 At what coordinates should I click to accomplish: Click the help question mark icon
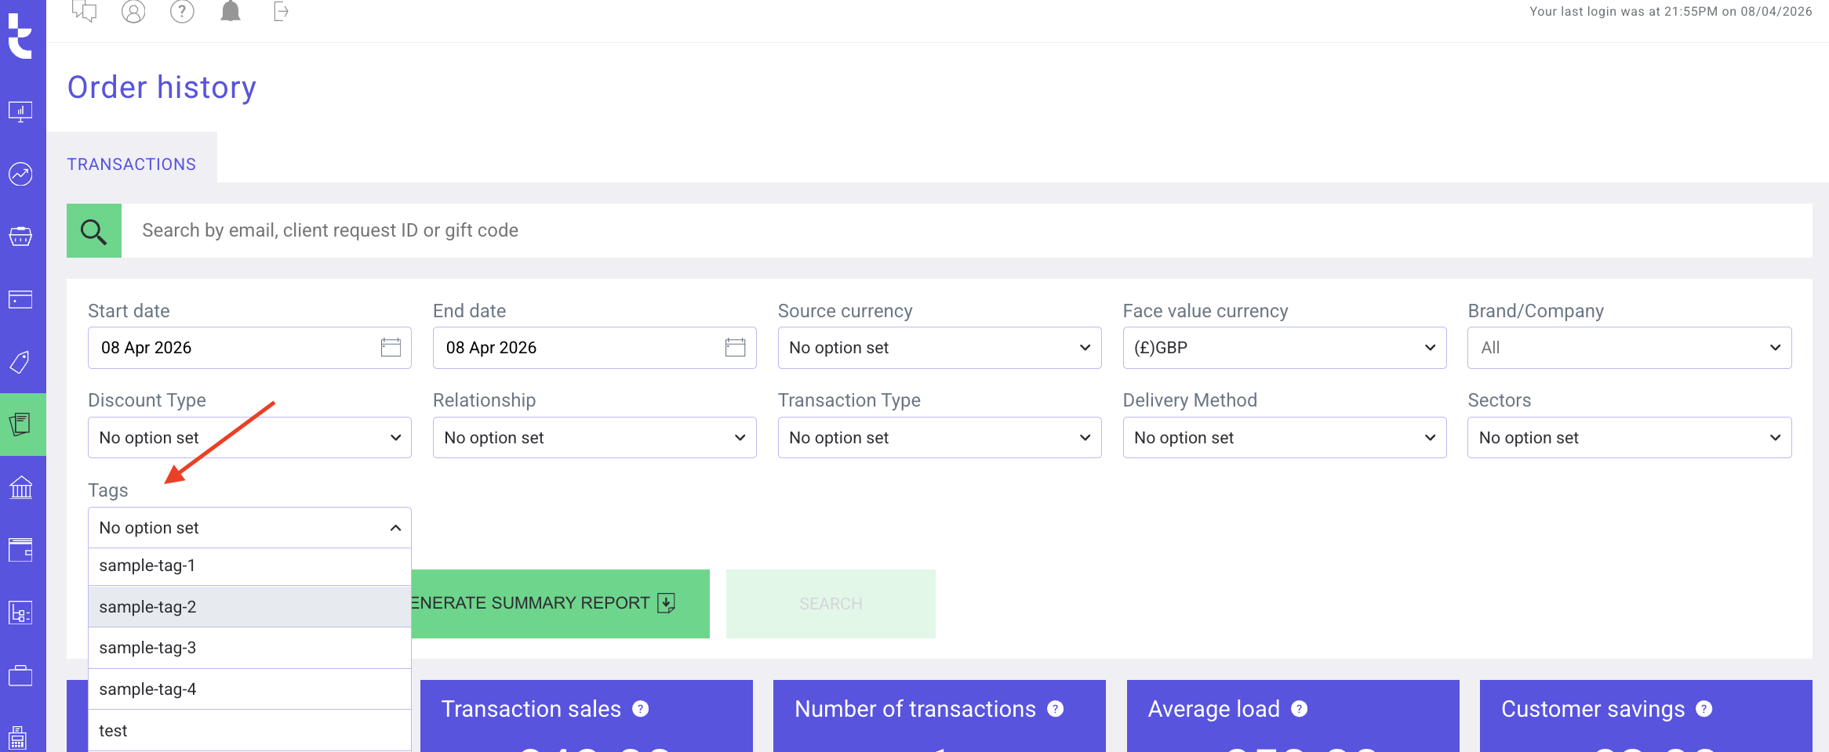point(182,12)
